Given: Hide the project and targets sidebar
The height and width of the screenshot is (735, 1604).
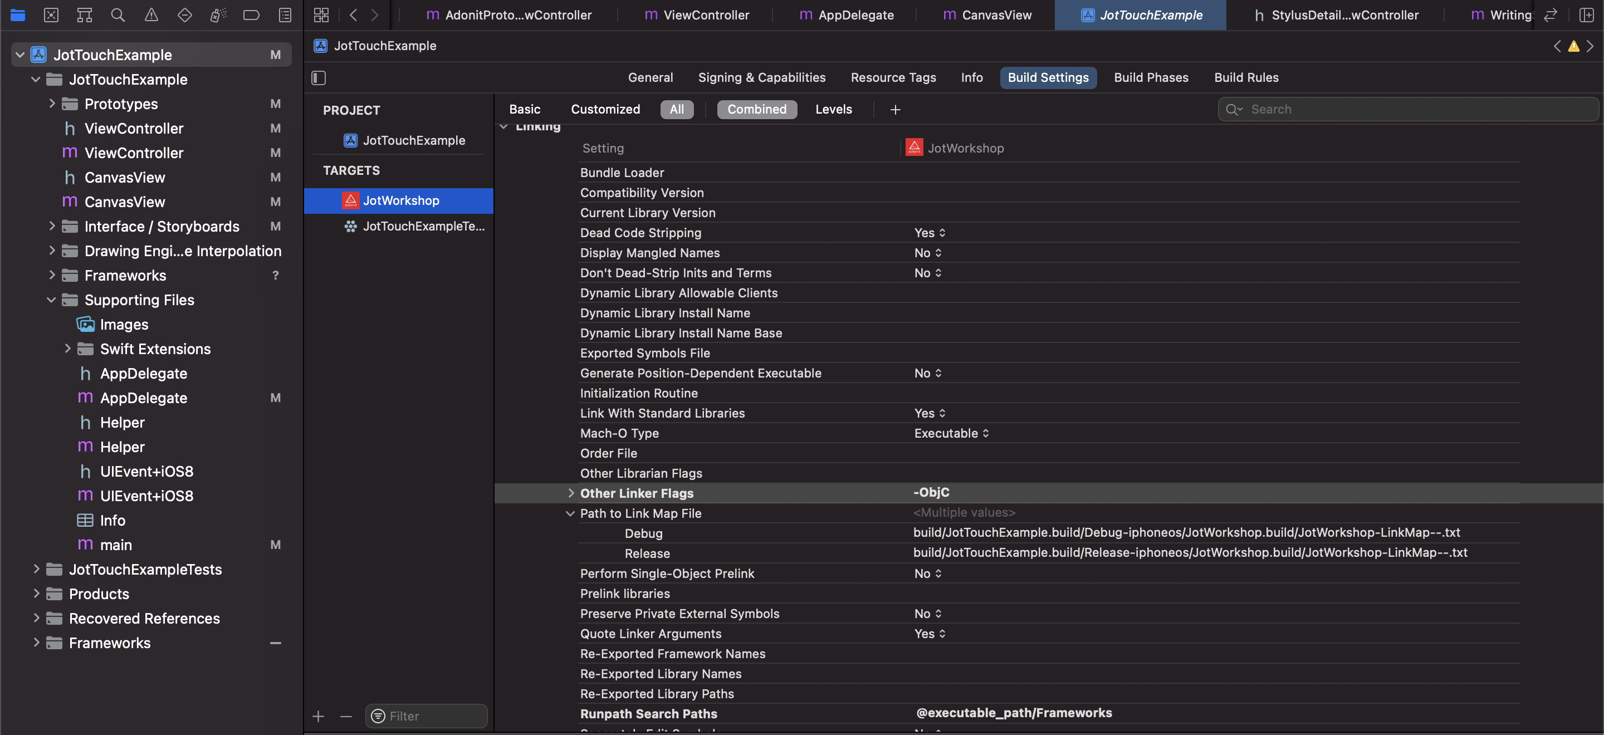Looking at the screenshot, I should (x=319, y=78).
